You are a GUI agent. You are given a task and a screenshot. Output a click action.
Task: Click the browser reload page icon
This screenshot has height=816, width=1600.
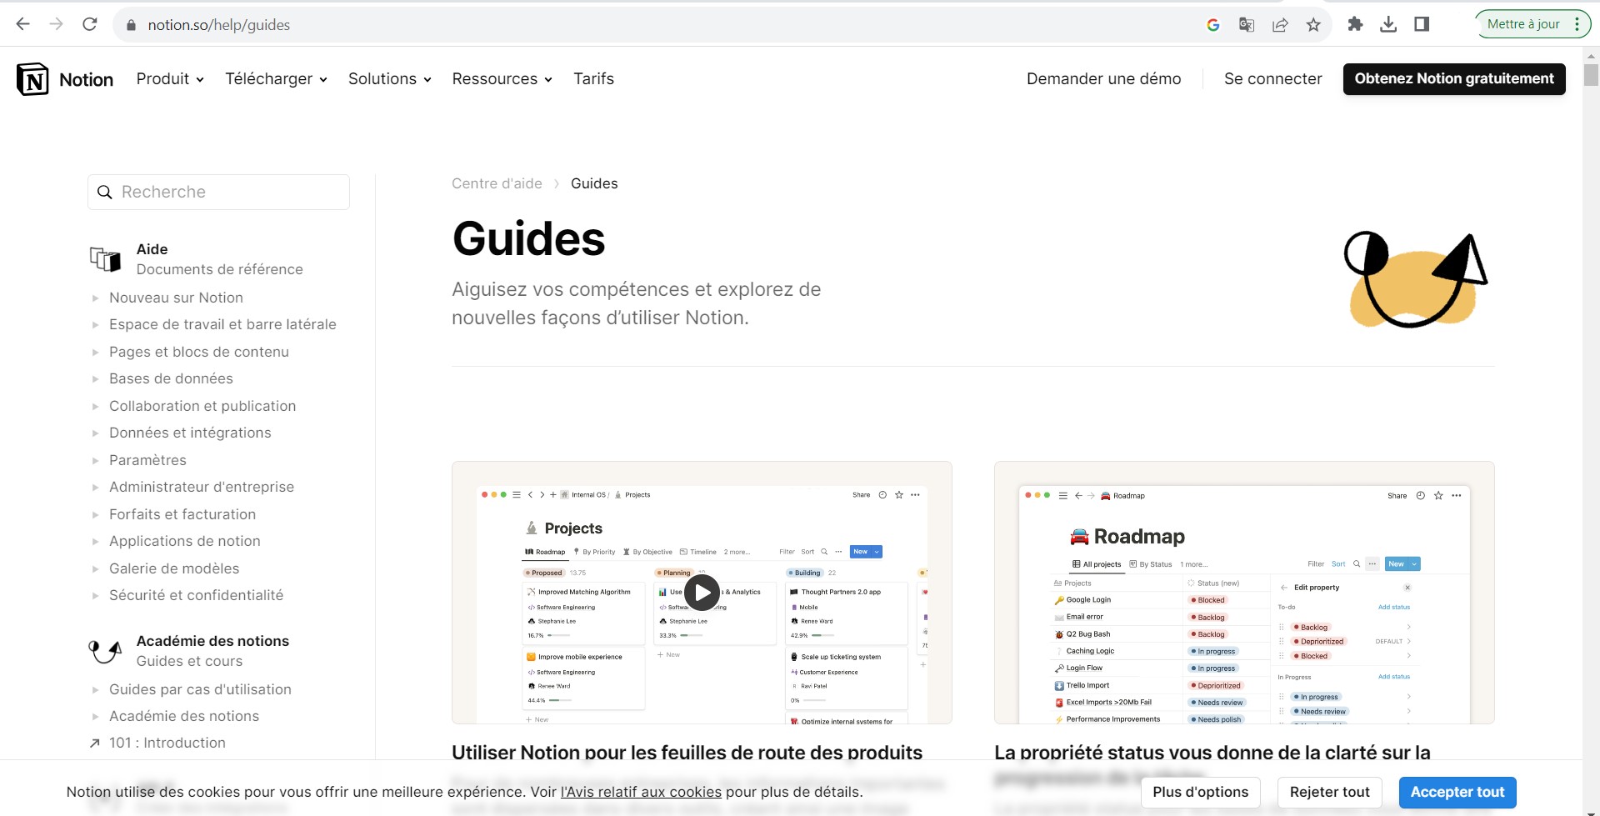[90, 24]
